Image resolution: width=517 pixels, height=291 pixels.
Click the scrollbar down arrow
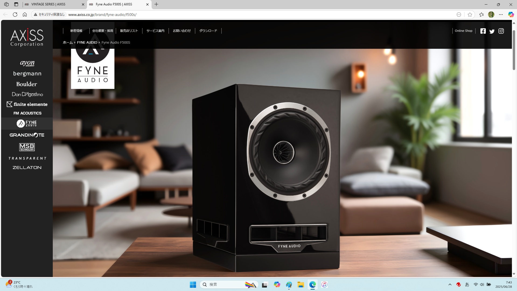(514, 274)
